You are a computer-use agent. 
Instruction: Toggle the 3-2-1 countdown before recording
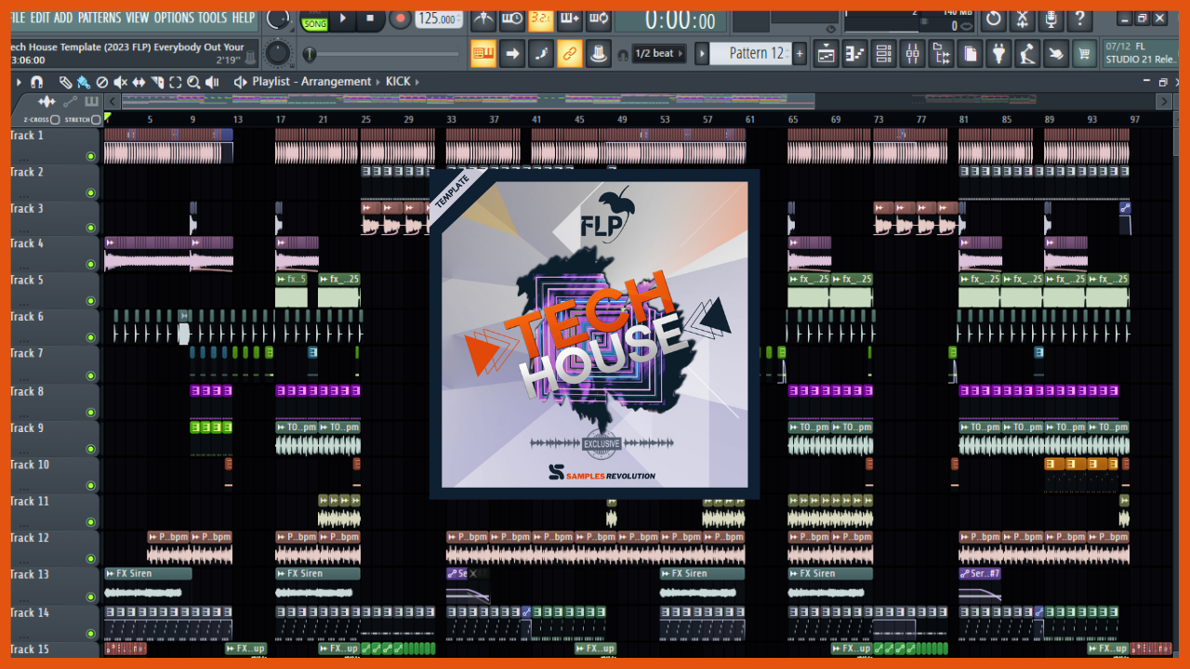540,19
